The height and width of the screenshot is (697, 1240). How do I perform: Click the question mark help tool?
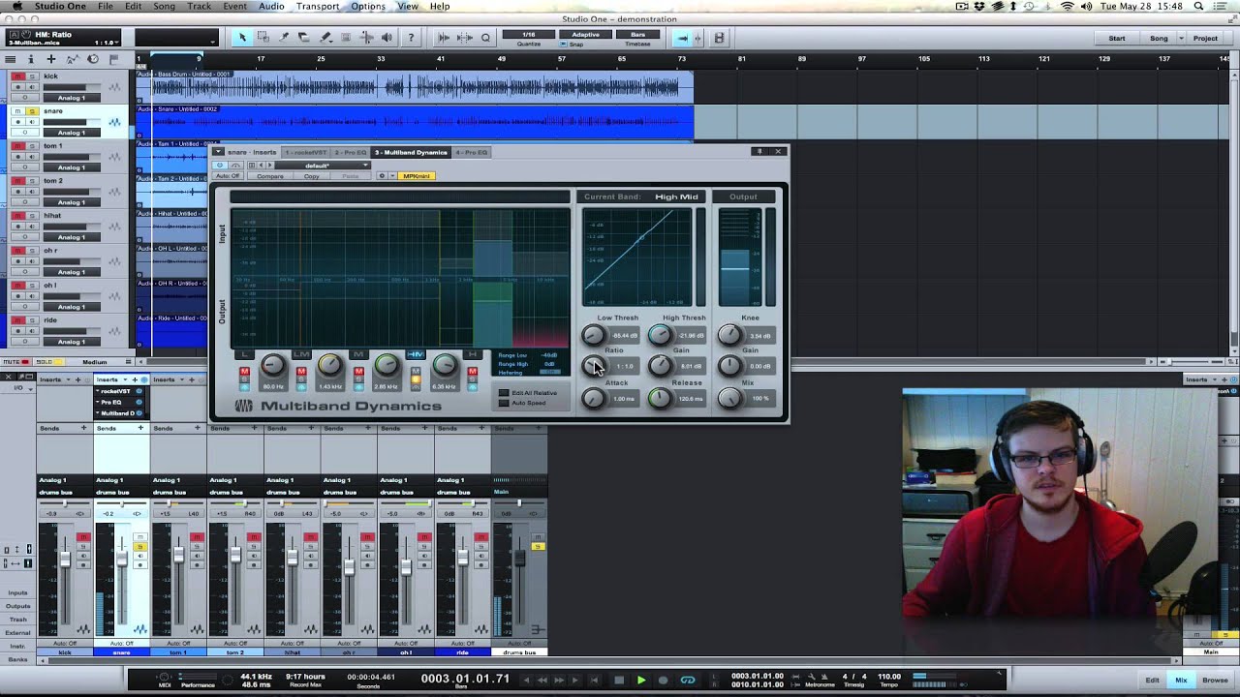point(411,38)
